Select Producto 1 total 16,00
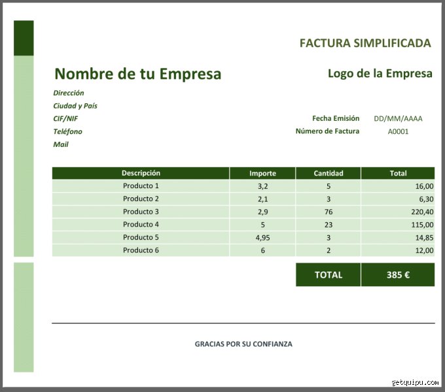The height and width of the screenshot is (392, 445). 398,186
